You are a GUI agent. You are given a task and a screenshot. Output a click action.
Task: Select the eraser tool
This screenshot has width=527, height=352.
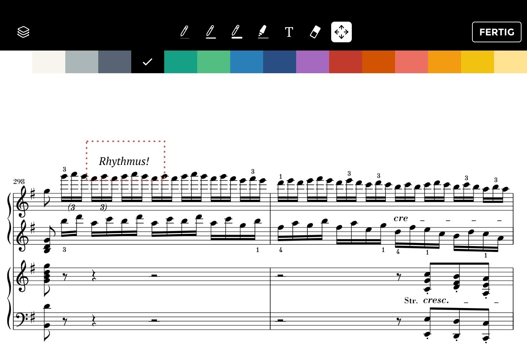point(315,32)
